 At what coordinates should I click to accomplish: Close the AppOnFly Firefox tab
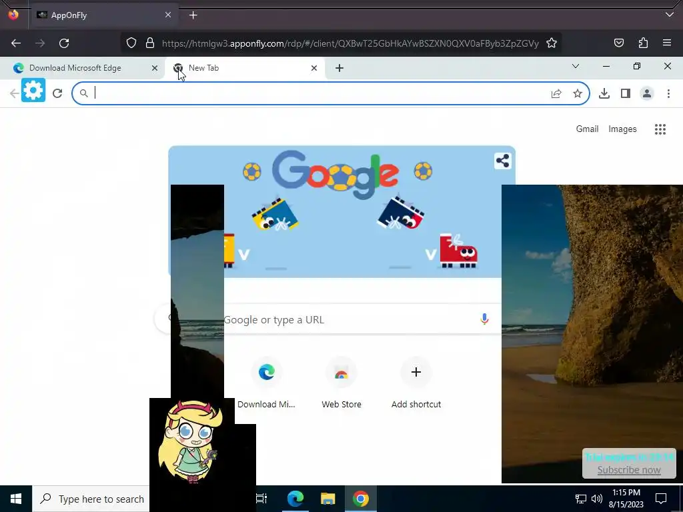[x=168, y=15]
